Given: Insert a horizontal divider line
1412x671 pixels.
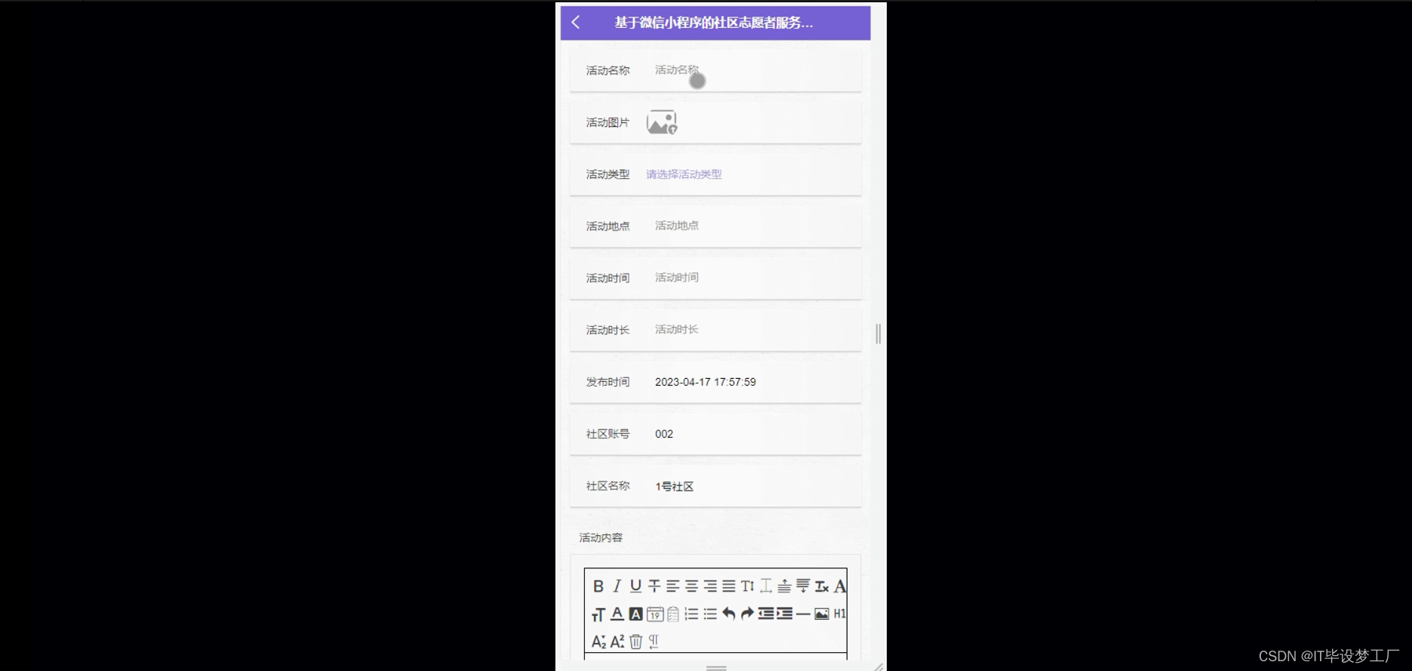Looking at the screenshot, I should click(803, 614).
